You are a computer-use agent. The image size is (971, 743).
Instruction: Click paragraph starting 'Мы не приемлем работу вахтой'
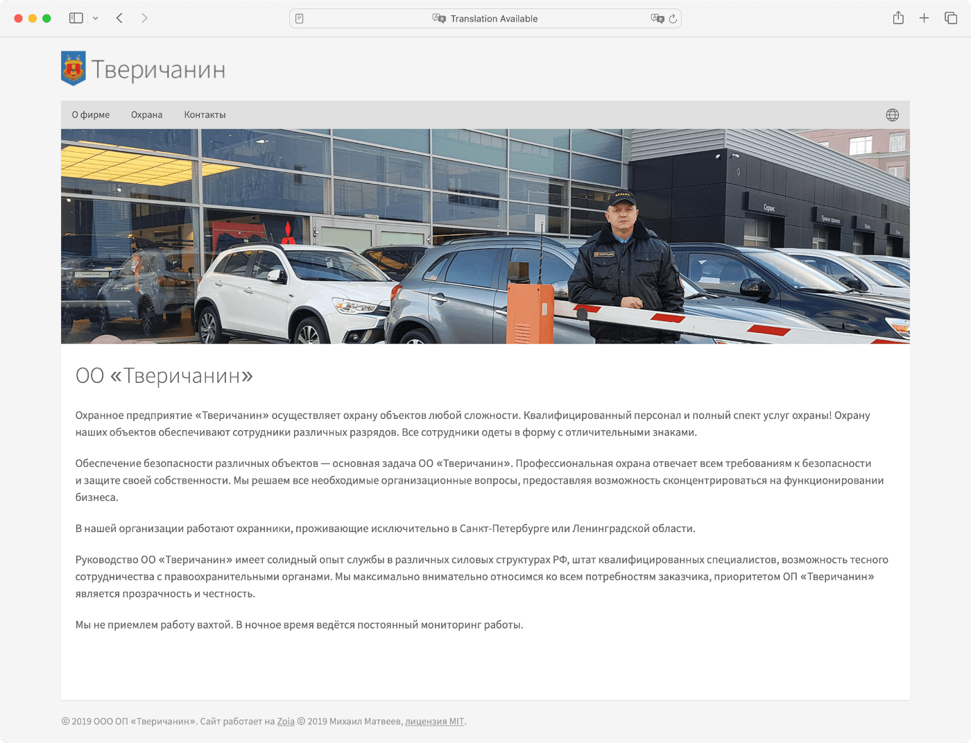(x=300, y=625)
